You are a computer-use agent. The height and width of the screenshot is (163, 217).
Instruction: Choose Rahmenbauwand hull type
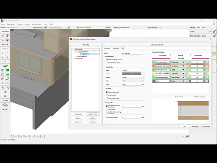coord(107,92)
